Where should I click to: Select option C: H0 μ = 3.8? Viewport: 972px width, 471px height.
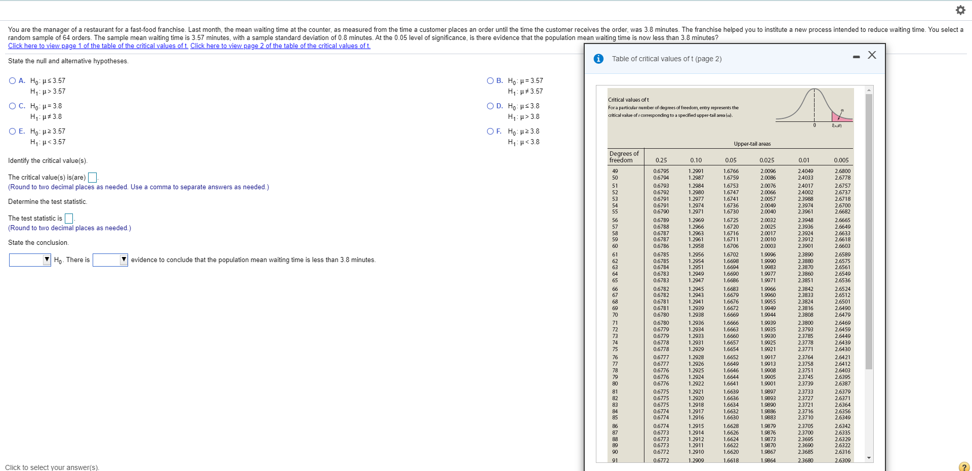point(13,106)
